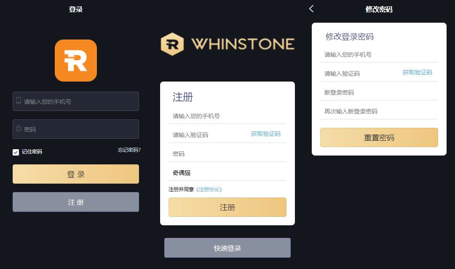
Task: Click the gold 登 录 button
Action: pyautogui.click(x=76, y=174)
